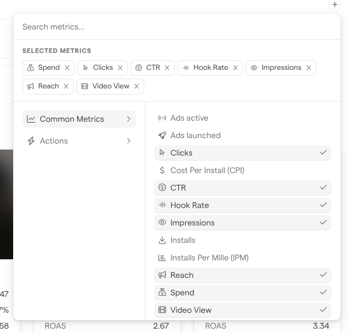Screen dimensions: 354x333
Task: Deselect Hook Rate via its checkmark
Action: (323, 205)
